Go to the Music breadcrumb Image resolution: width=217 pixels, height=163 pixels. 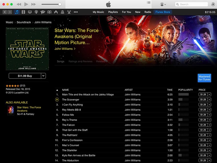9,22
